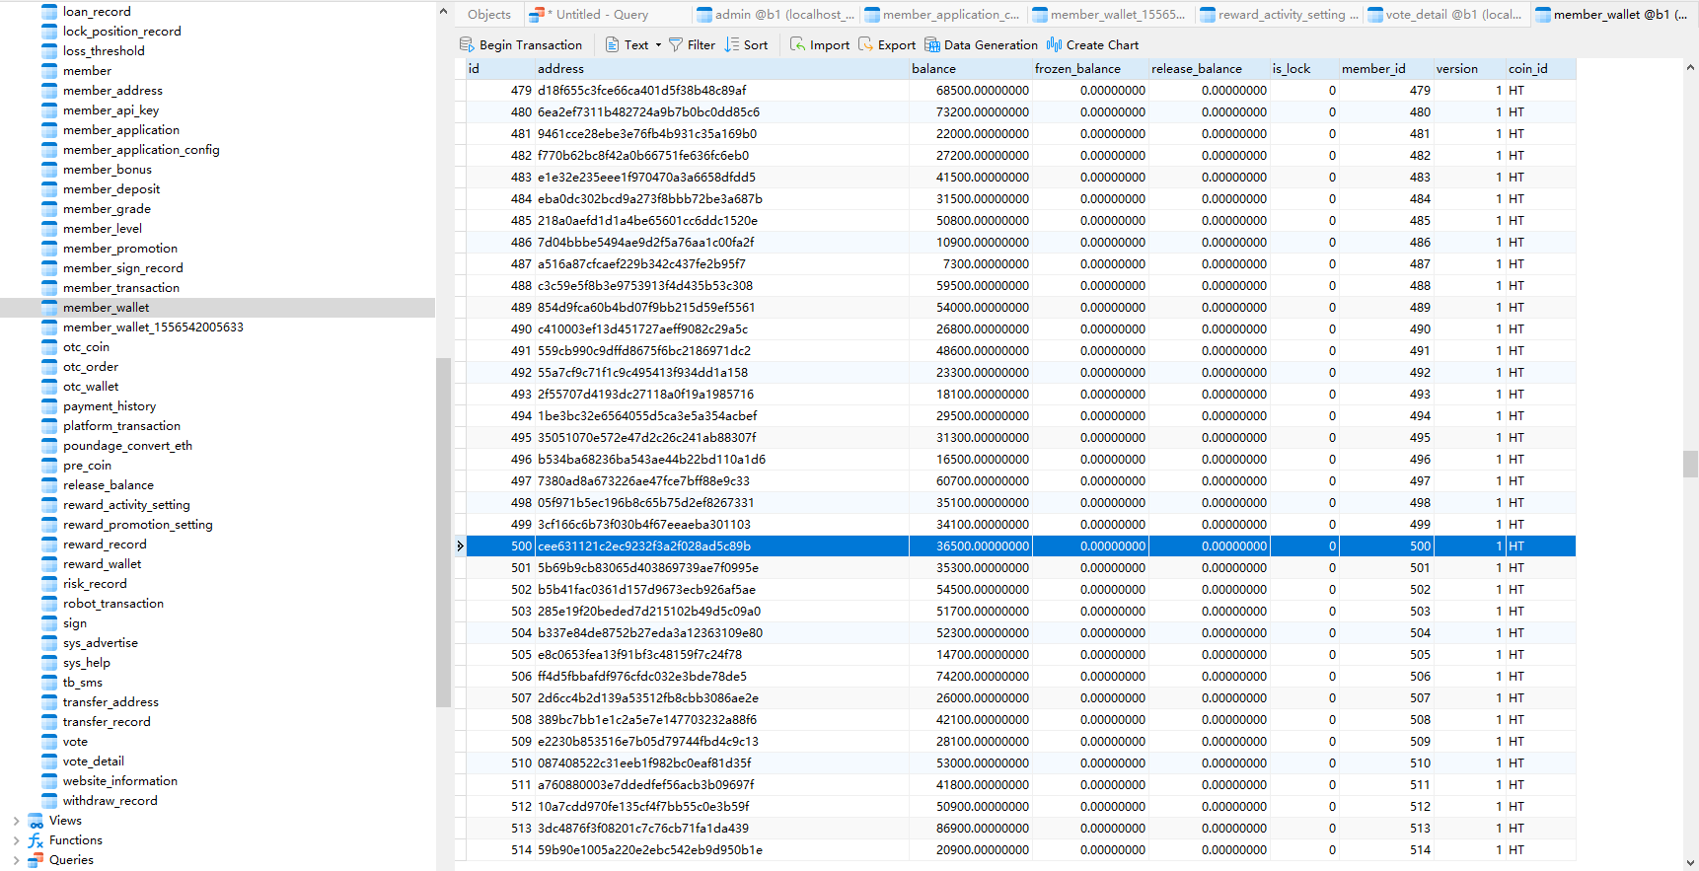1699x871 pixels.
Task: Click the balance column header
Action: 933,69
